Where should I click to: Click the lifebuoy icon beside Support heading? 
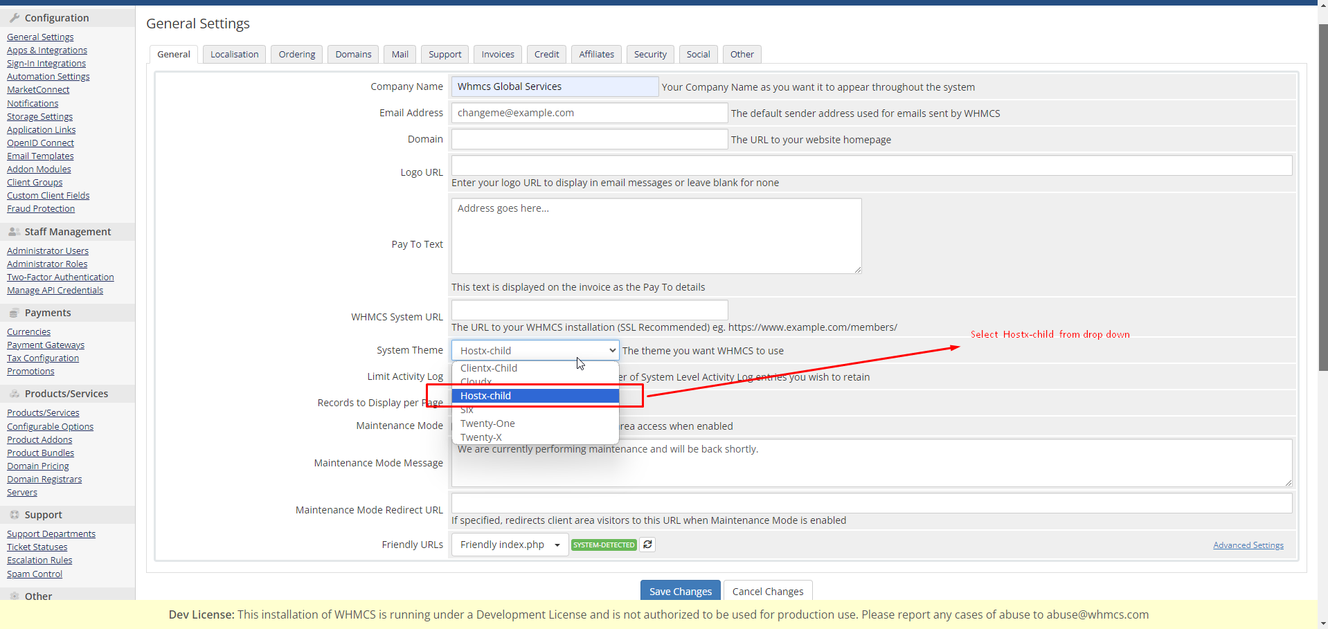14,515
